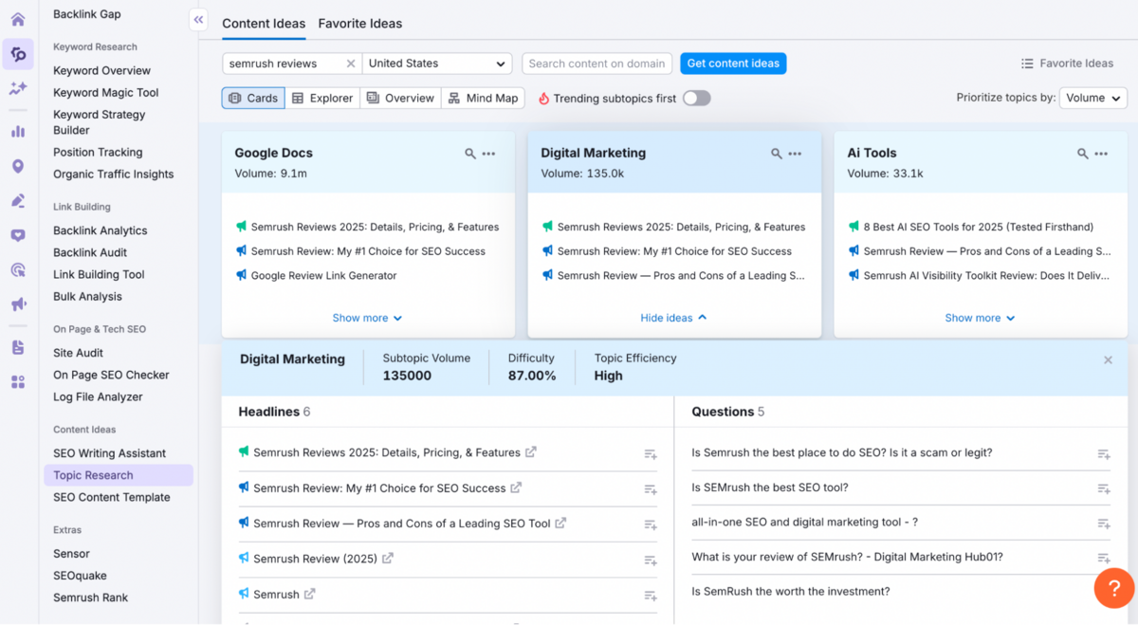Open Keyword Magic Tool in sidebar
The height and width of the screenshot is (625, 1138).
pyautogui.click(x=106, y=93)
